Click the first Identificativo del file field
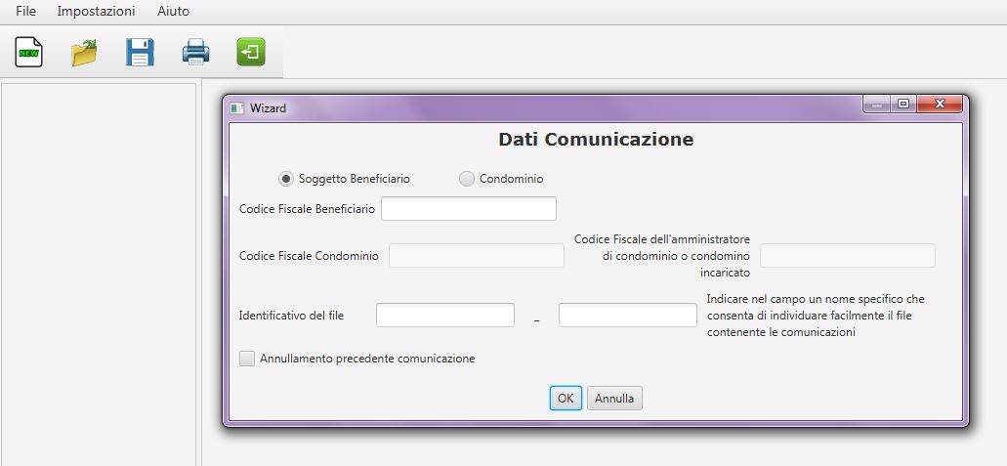This screenshot has height=466, width=1007. [x=445, y=315]
